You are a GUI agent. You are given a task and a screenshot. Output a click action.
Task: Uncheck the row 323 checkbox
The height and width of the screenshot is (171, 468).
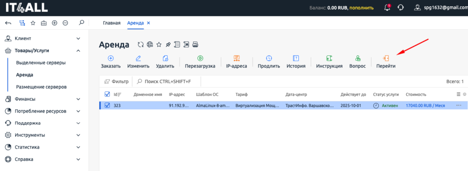pyautogui.click(x=107, y=105)
